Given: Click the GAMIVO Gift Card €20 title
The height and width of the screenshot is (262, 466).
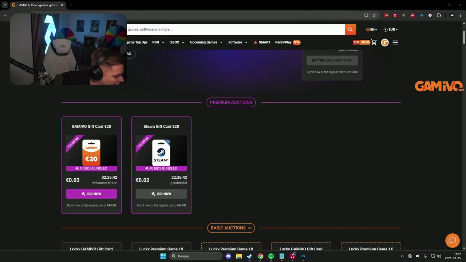Looking at the screenshot, I should pos(91,126).
